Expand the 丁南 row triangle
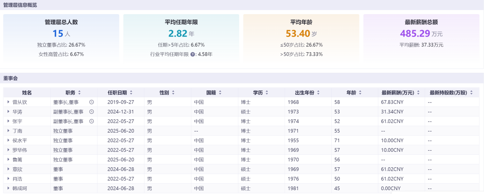This screenshot has height=194, width=484. 8,131
